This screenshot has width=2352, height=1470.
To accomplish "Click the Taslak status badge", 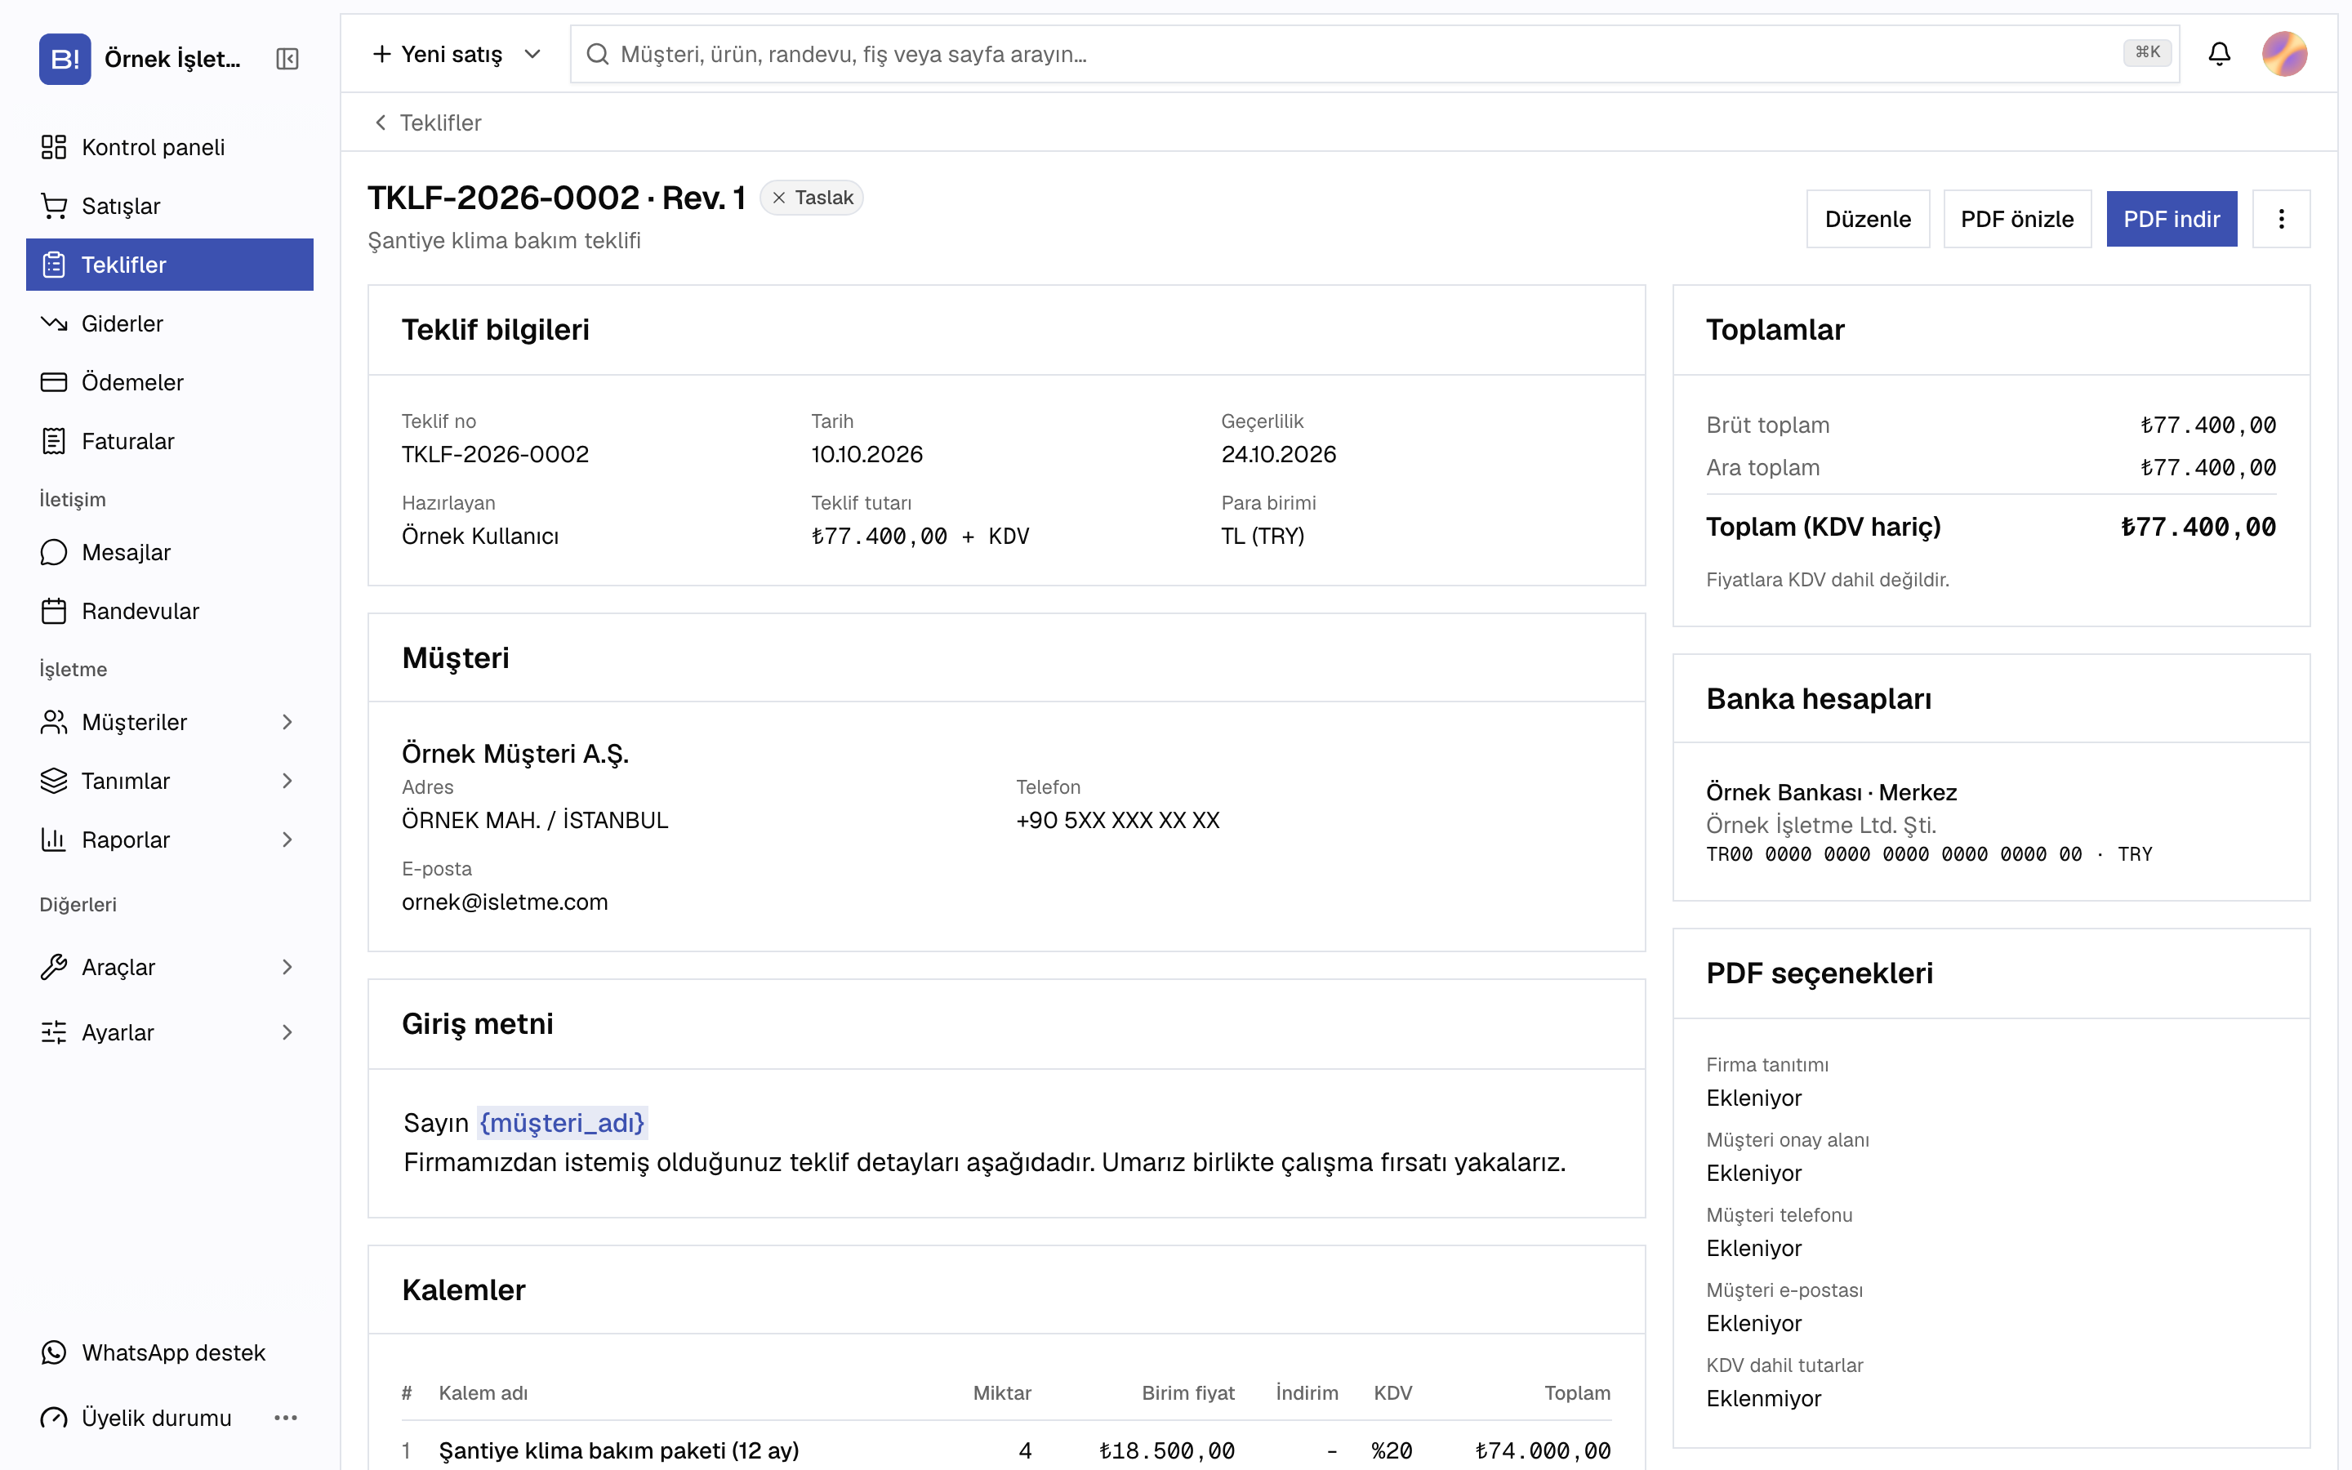I will tap(812, 198).
